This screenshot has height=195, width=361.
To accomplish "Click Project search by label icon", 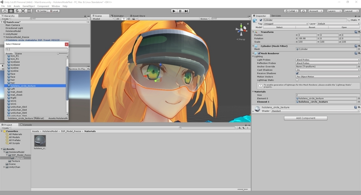I will tap(244, 128).
